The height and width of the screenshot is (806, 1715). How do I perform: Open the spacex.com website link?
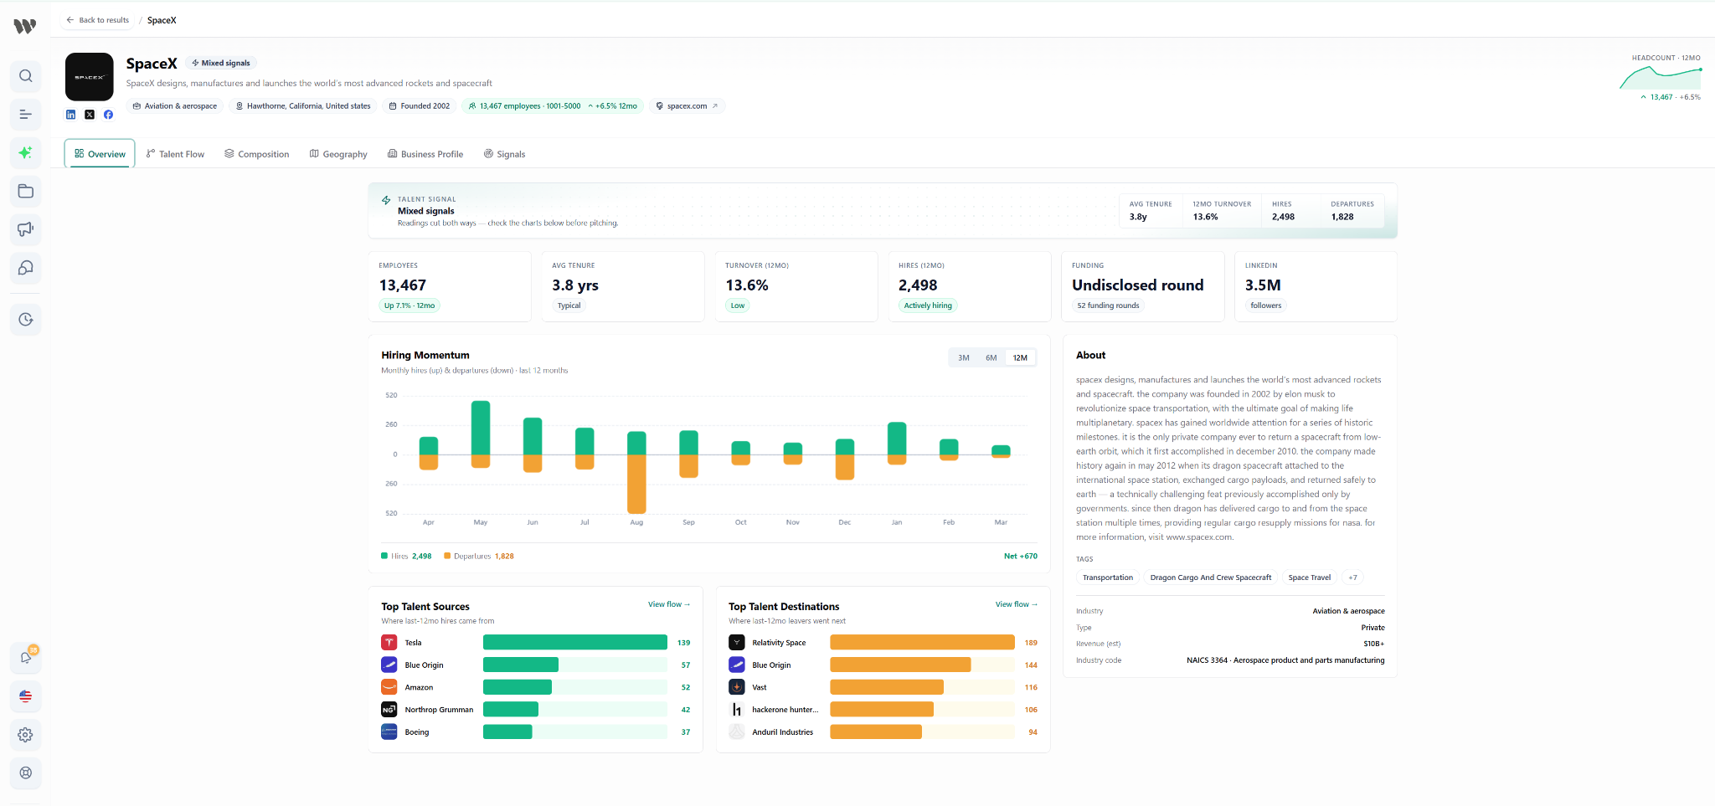[x=687, y=106]
